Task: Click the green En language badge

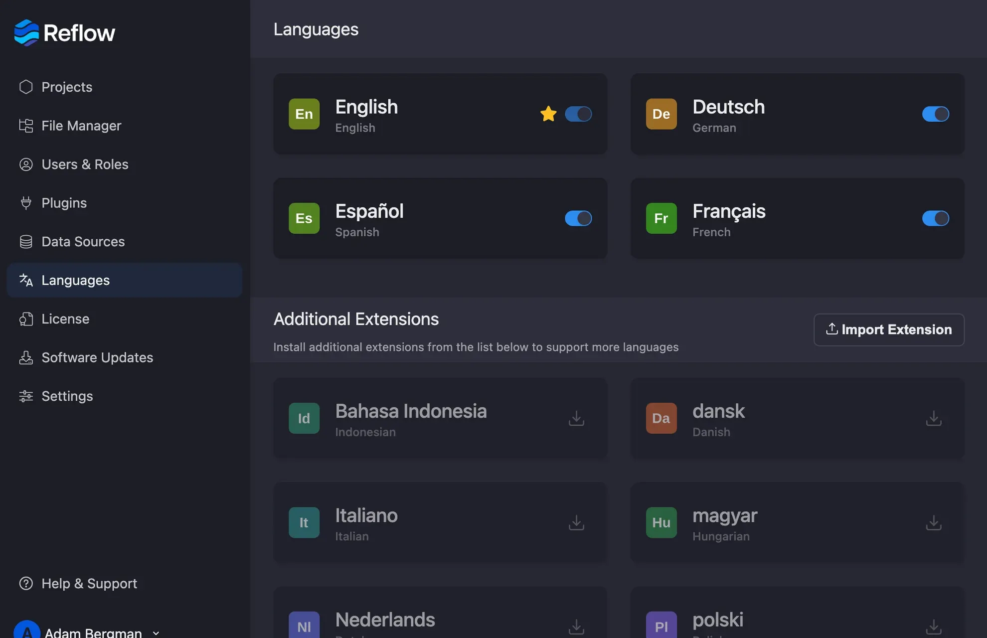Action: point(304,114)
